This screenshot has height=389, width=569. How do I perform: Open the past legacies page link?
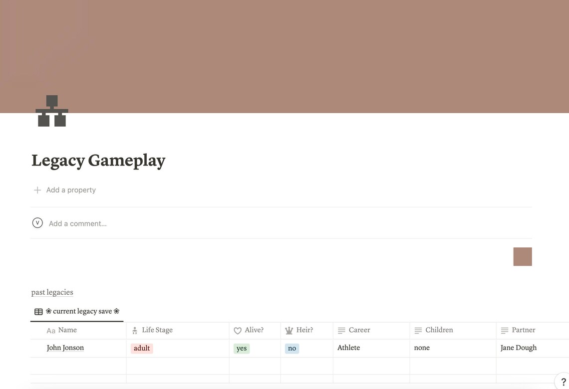tap(52, 292)
